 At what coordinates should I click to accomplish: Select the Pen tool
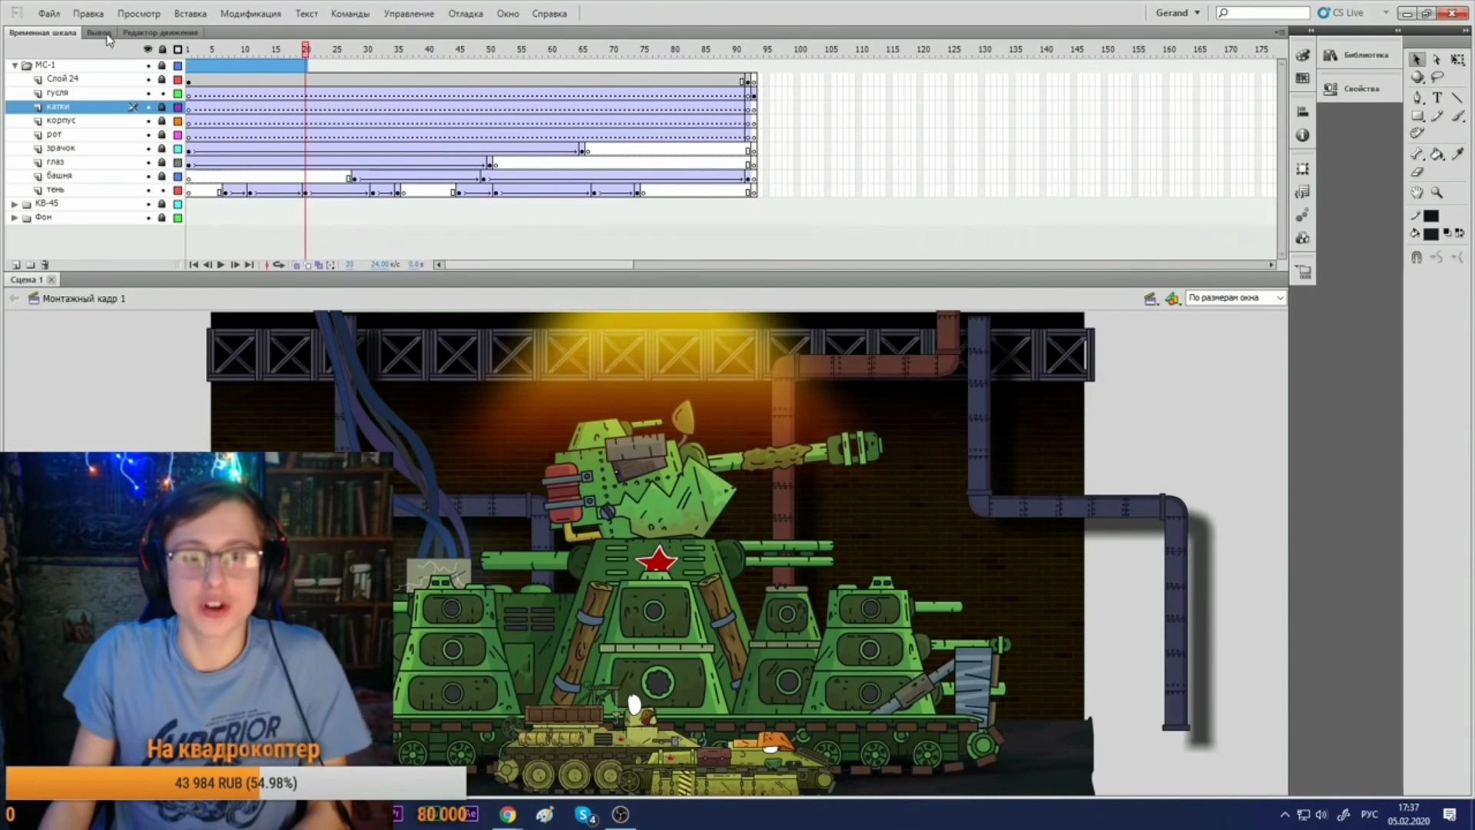click(x=1417, y=98)
